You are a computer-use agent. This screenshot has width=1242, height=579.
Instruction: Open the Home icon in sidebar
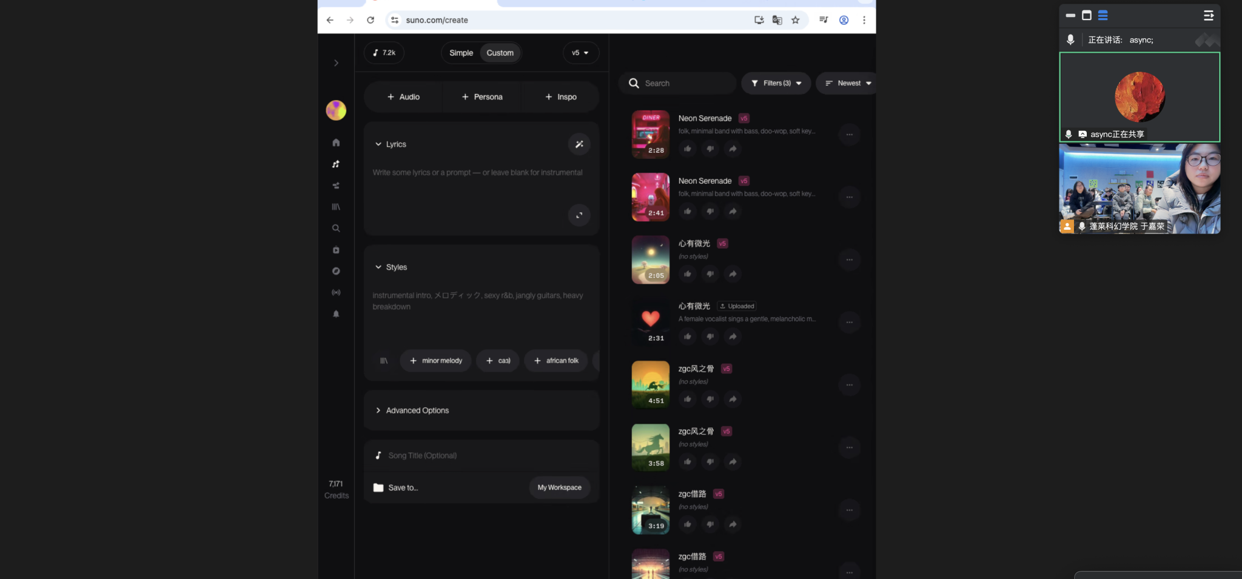pos(336,142)
